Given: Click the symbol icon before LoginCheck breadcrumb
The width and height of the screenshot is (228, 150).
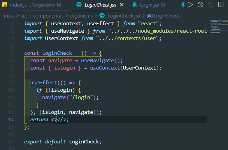Looking at the screenshot, I should [x=149, y=16].
